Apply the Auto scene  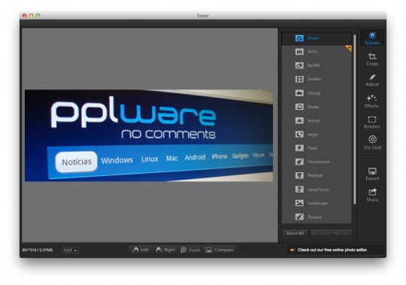click(x=317, y=52)
